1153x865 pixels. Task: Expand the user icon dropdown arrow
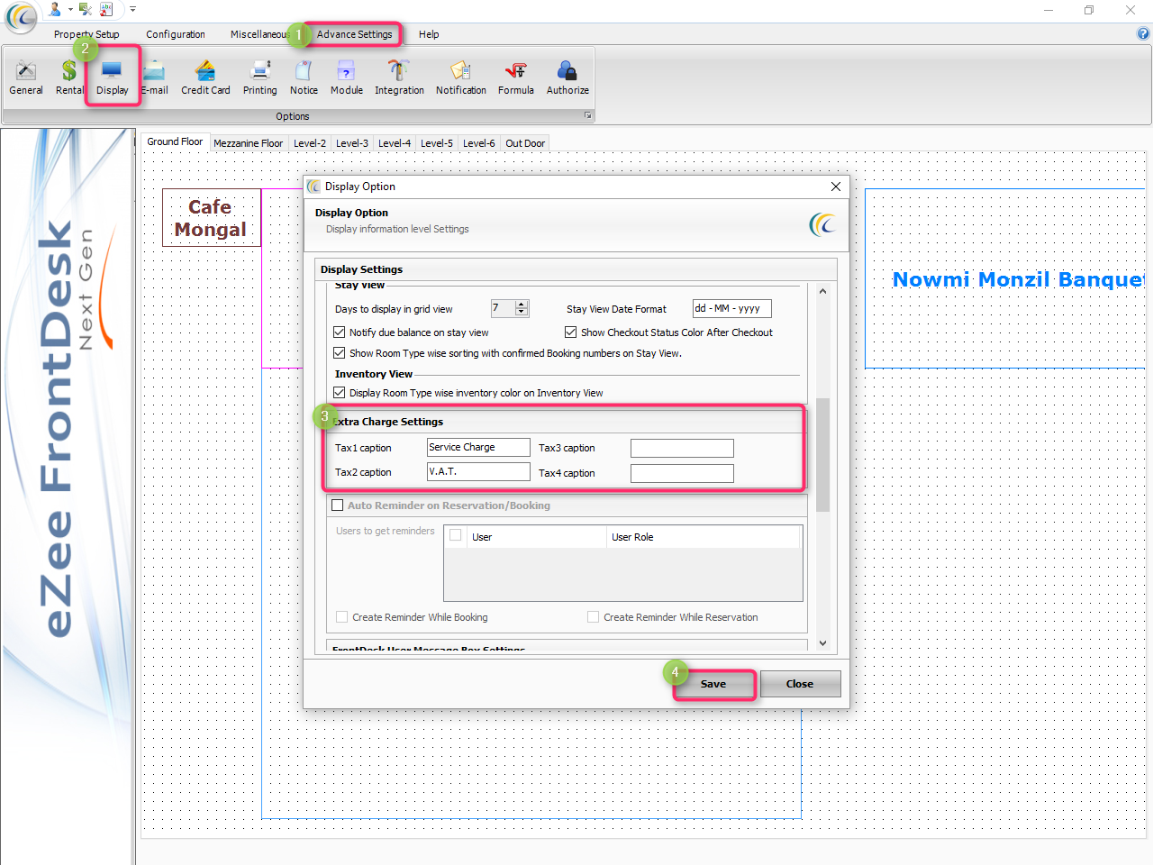(x=70, y=9)
